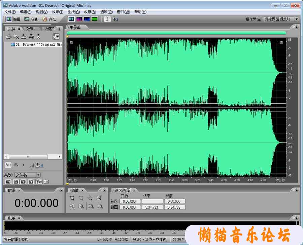Click the 选区 开始 time field
Viewport: 303px width, 245px height.
tap(130, 201)
